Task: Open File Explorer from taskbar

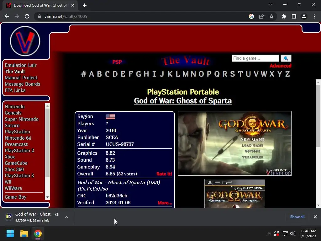Action: point(24,233)
